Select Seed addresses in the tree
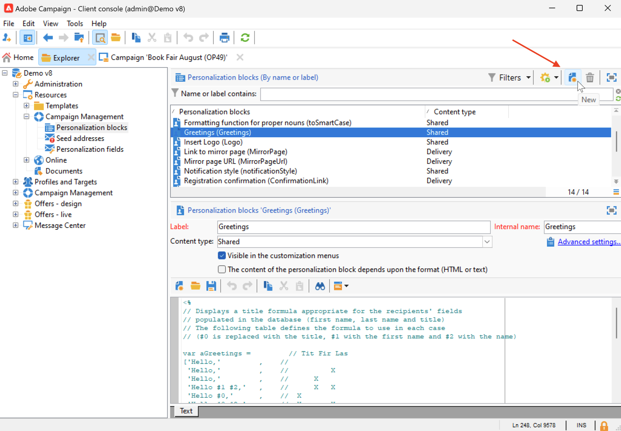Viewport: 621px width, 431px height. 80,138
